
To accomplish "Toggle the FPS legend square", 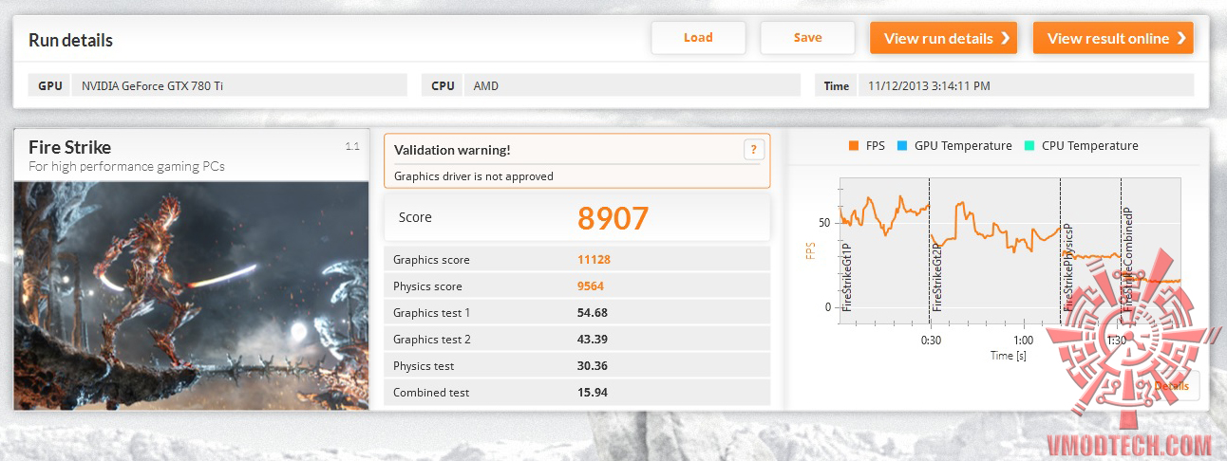I will (854, 146).
